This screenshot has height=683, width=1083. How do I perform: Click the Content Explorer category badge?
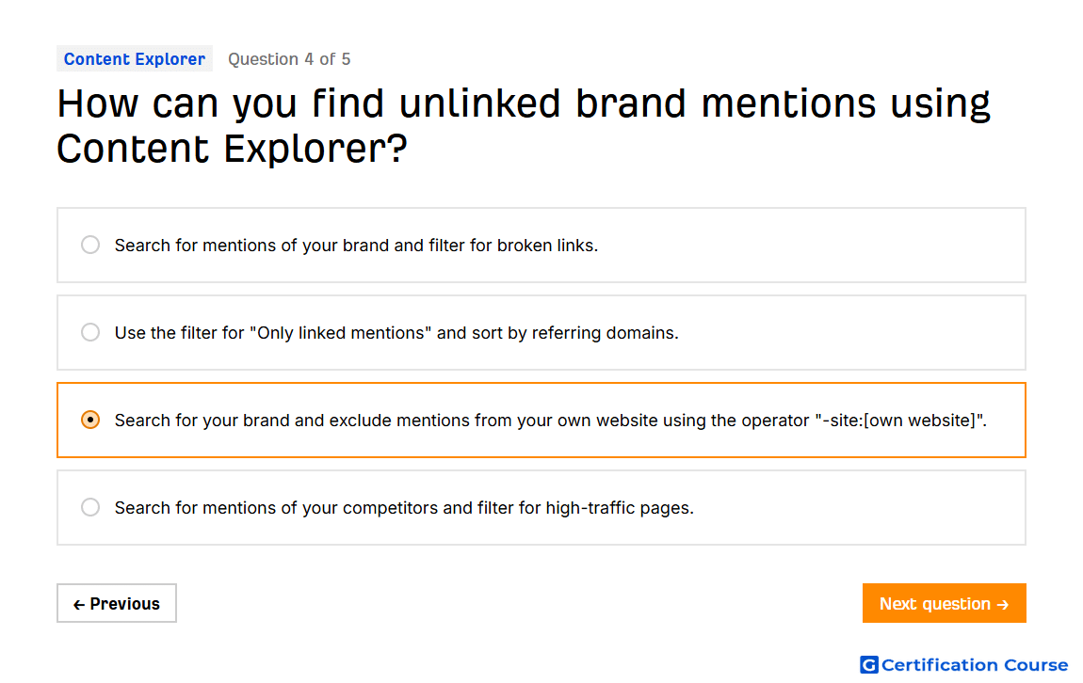135,59
